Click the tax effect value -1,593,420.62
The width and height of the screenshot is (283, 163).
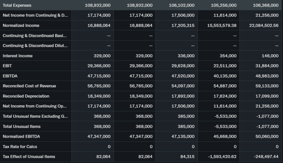pos(223,156)
